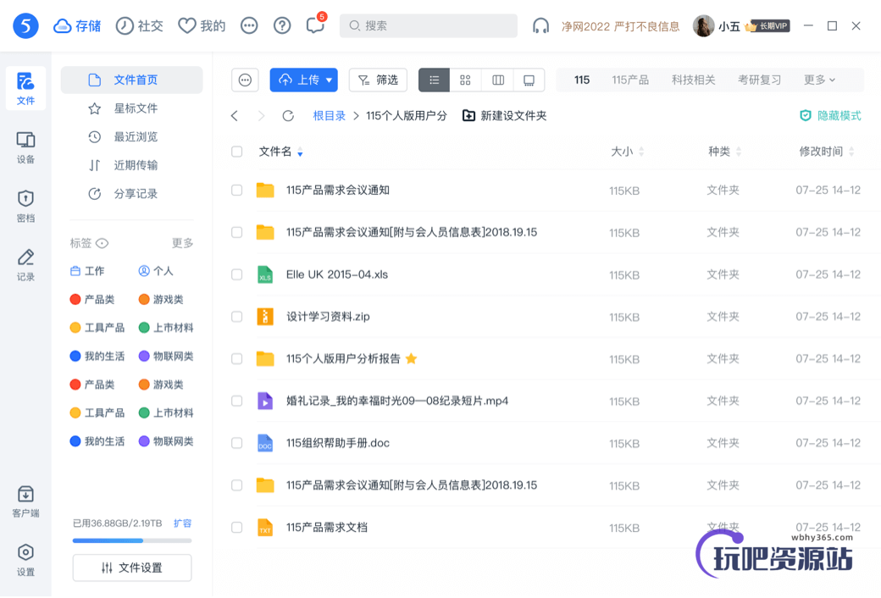Screen dimensions: 881x598
Task: Open 记录 notes in the sidebar
Action: [25, 265]
